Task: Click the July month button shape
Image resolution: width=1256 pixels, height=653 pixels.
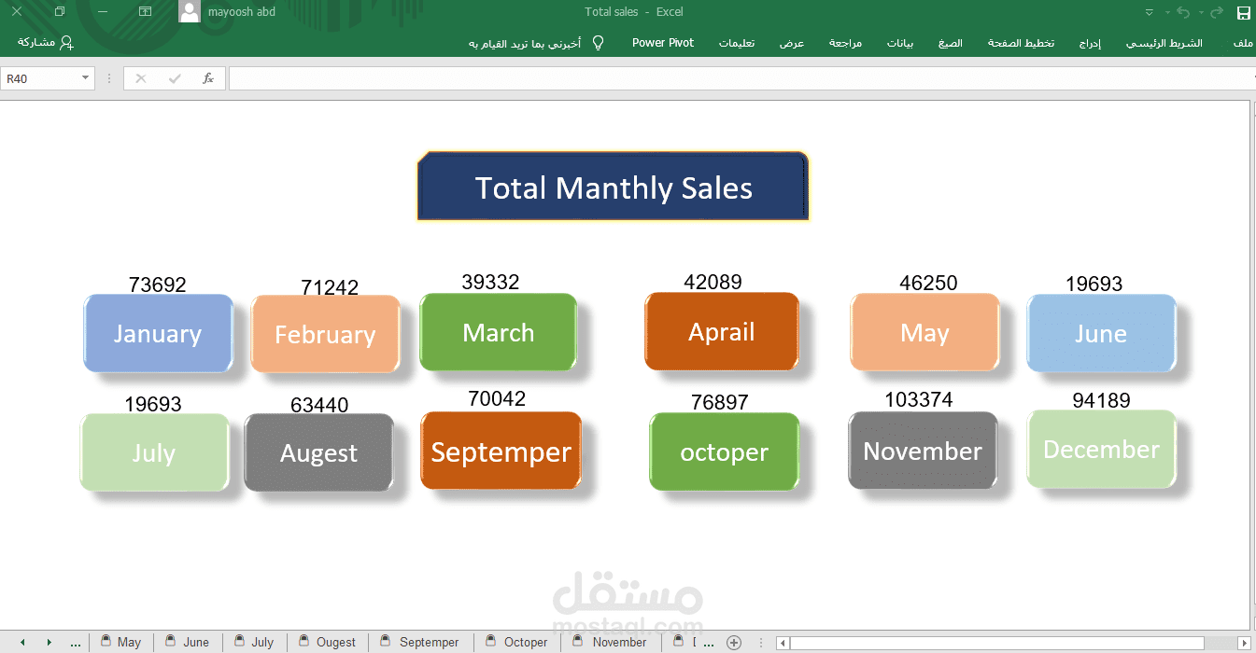Action: (x=154, y=452)
